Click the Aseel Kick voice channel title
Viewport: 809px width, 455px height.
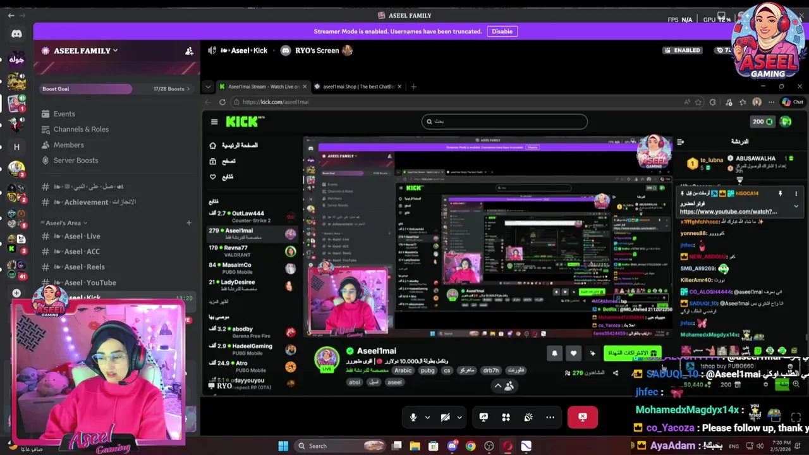point(245,51)
